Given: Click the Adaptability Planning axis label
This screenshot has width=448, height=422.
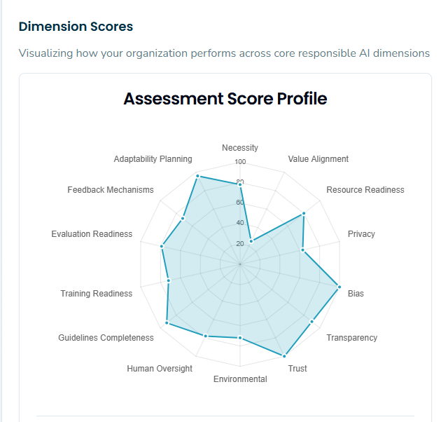Looking at the screenshot, I should (153, 159).
